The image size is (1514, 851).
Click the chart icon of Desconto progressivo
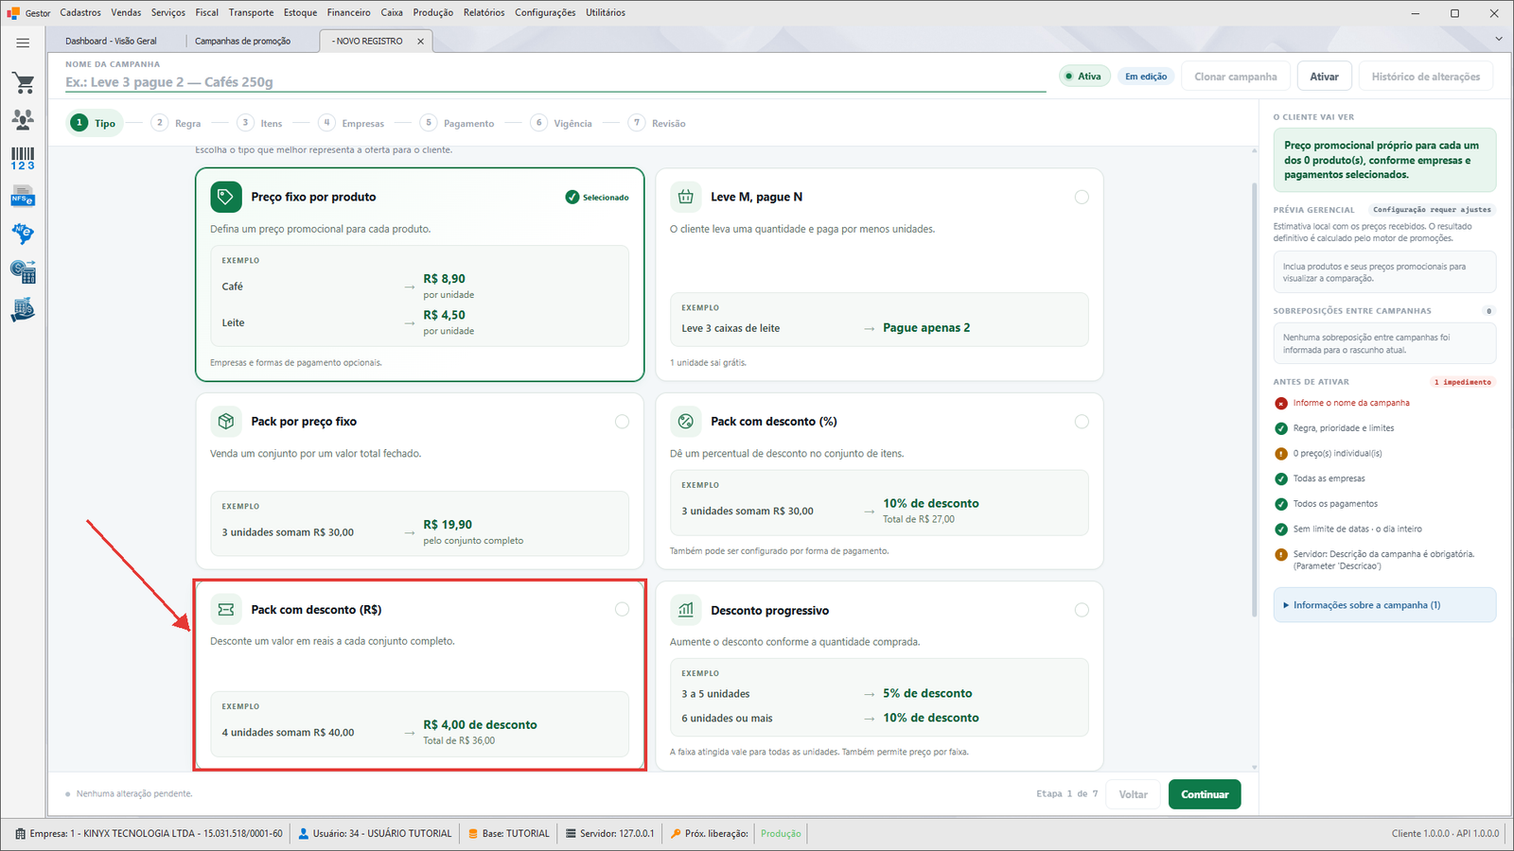click(x=686, y=610)
